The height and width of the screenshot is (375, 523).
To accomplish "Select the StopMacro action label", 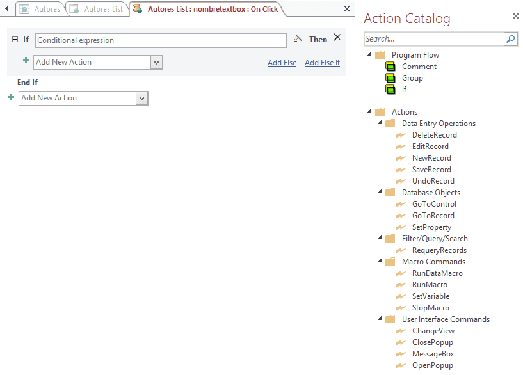I will pos(431,308).
